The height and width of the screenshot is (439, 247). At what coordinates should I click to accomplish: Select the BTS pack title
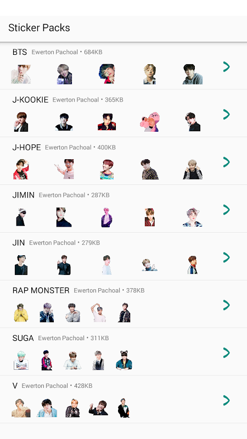tap(20, 52)
